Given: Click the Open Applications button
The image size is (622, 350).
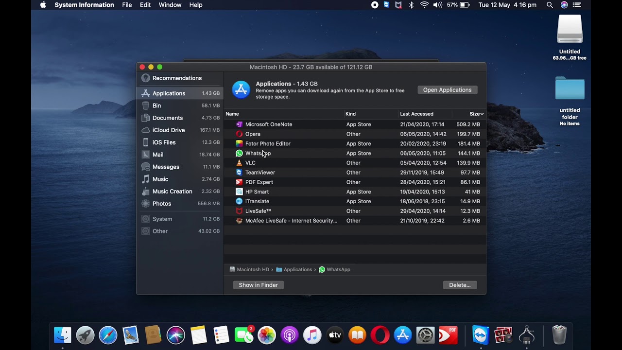Looking at the screenshot, I should tap(448, 90).
